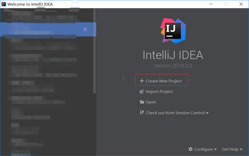
Task: Open the Configure menu by its label
Action: pyautogui.click(x=203, y=149)
